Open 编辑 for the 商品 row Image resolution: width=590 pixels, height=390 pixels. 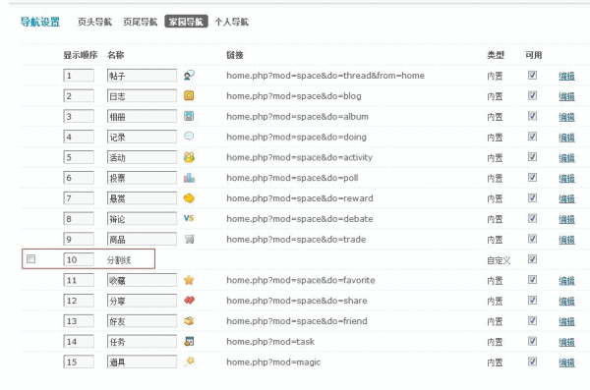click(566, 240)
